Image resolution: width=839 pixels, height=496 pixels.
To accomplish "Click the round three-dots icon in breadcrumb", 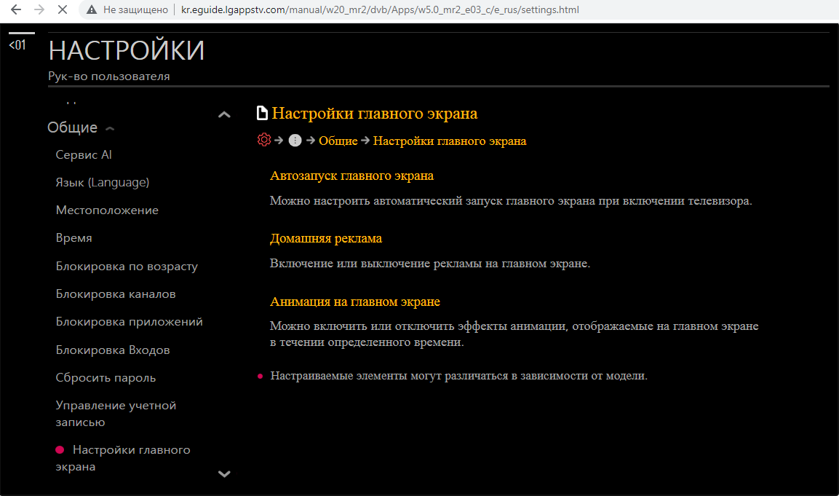I will (295, 141).
